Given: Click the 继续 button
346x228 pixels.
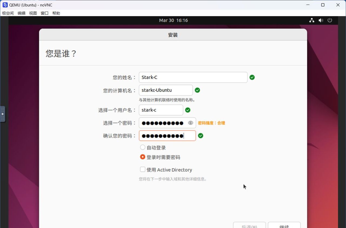Looking at the screenshot, I should click(x=284, y=225).
